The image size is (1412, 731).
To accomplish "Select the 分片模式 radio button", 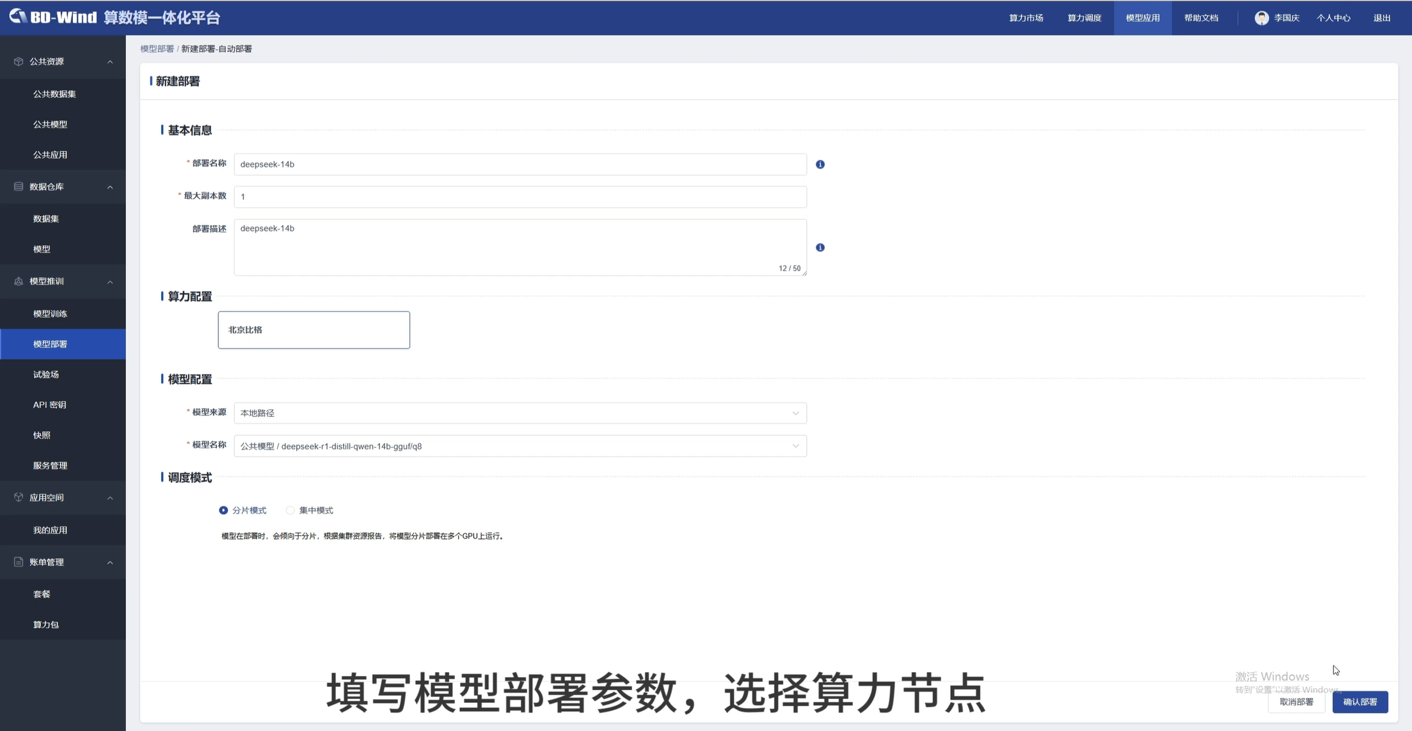I will (x=223, y=510).
